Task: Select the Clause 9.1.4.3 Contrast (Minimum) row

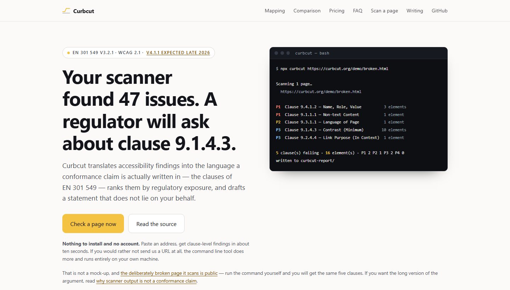Action: 341,130
